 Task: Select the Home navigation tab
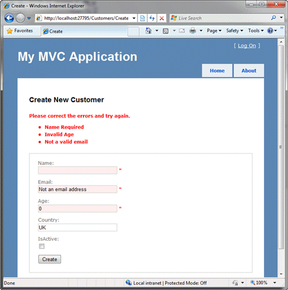coord(217,70)
